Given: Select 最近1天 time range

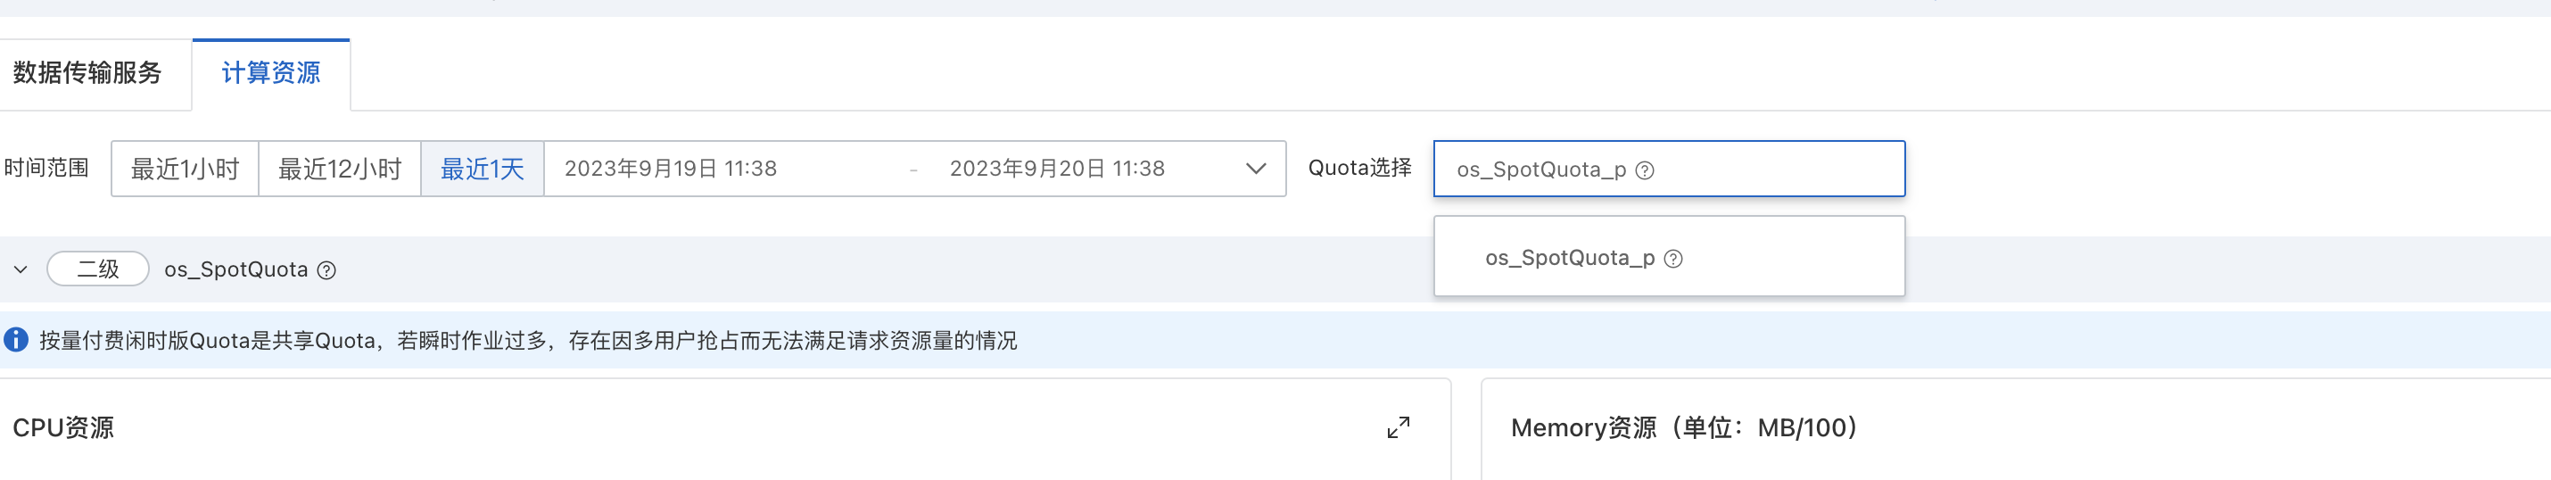Looking at the screenshot, I should click(x=483, y=169).
